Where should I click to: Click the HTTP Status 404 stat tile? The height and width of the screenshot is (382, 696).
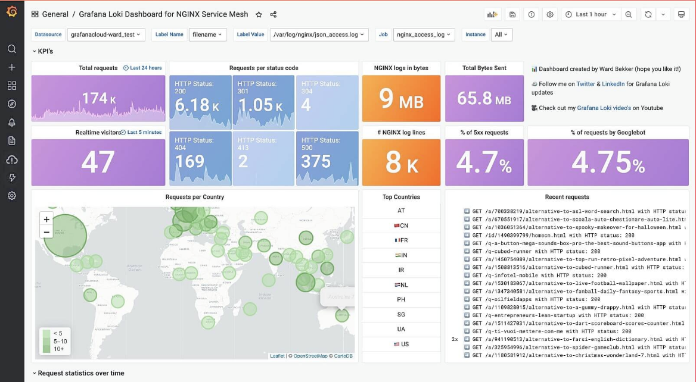point(201,158)
